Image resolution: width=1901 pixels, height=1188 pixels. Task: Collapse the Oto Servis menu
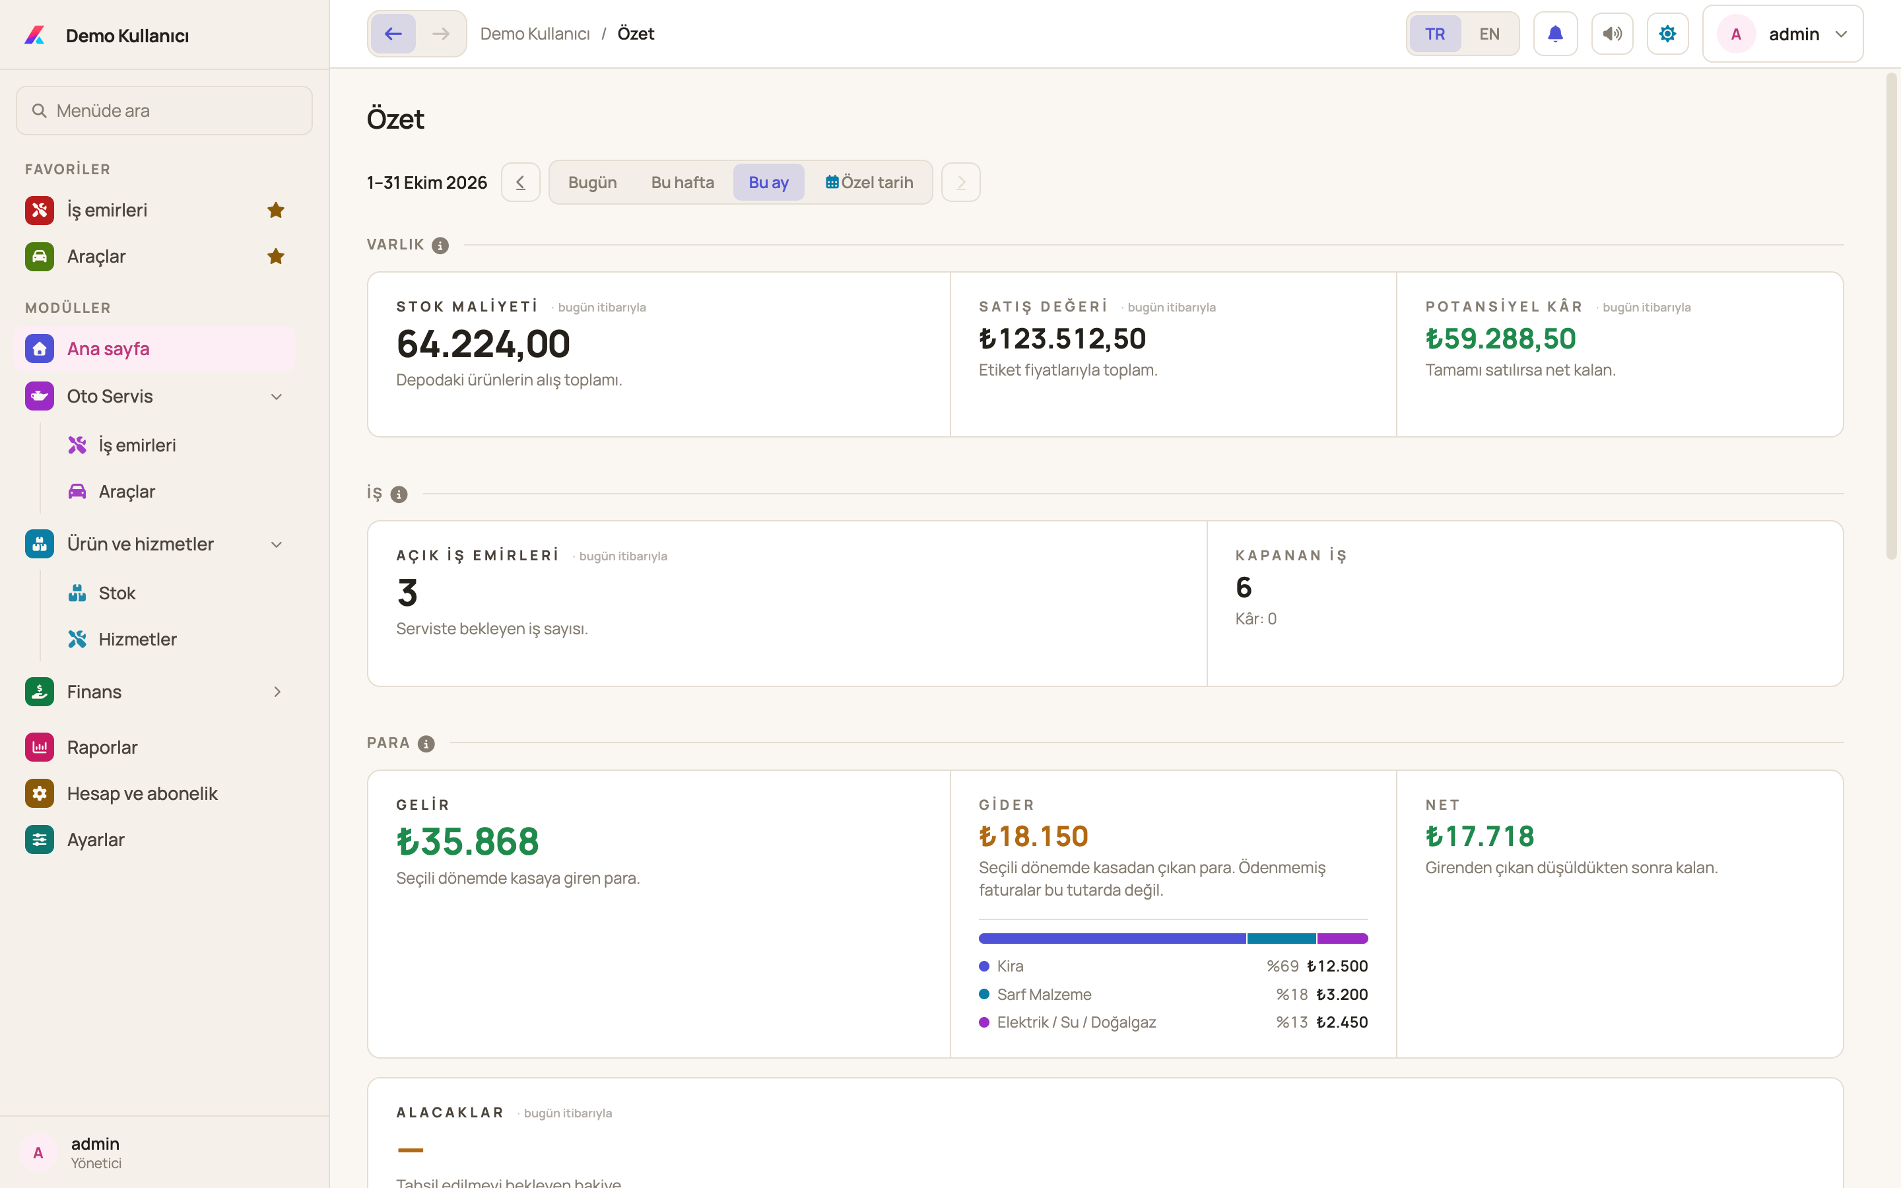pos(277,397)
